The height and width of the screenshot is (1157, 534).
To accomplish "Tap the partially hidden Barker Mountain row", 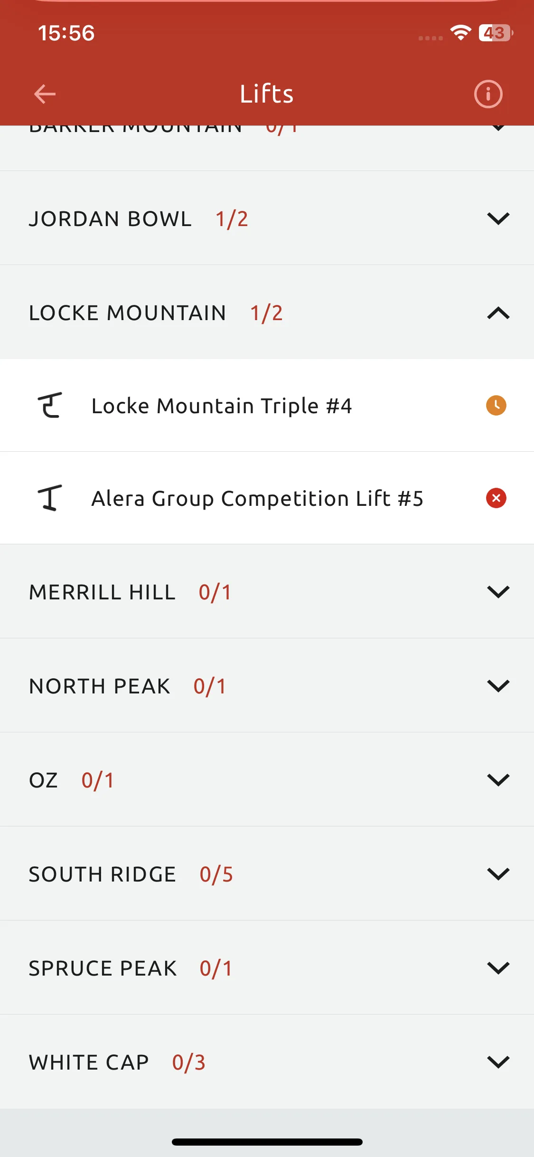I will click(267, 148).
